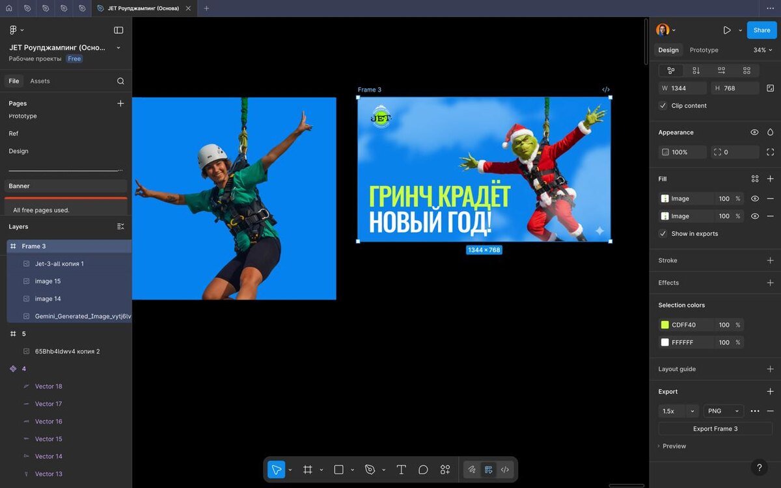Go to Home in the tab bar
The width and height of the screenshot is (781, 488).
[x=8, y=8]
